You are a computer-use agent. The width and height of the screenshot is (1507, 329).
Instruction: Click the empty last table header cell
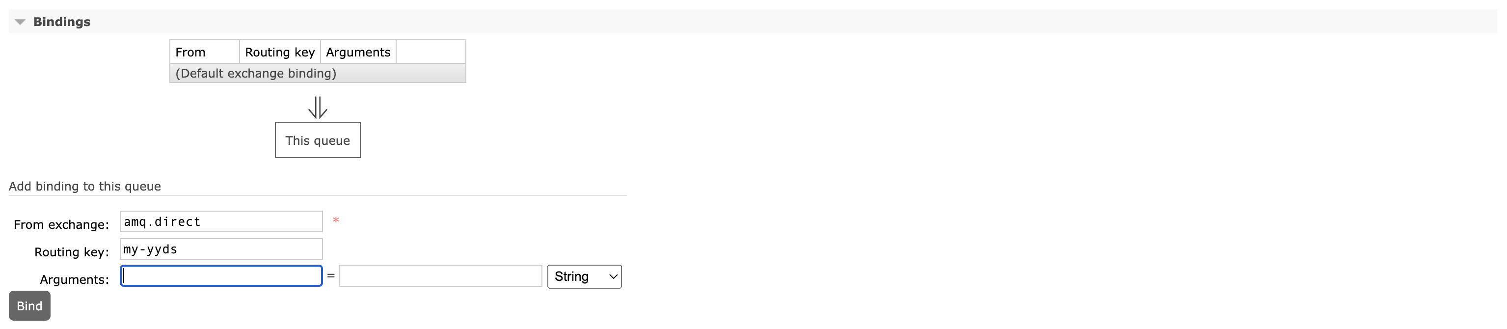[431, 52]
